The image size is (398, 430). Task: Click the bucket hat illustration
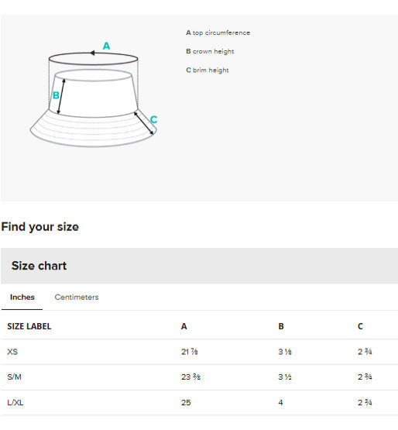pos(93,100)
